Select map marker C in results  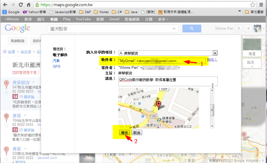[x=6, y=151]
